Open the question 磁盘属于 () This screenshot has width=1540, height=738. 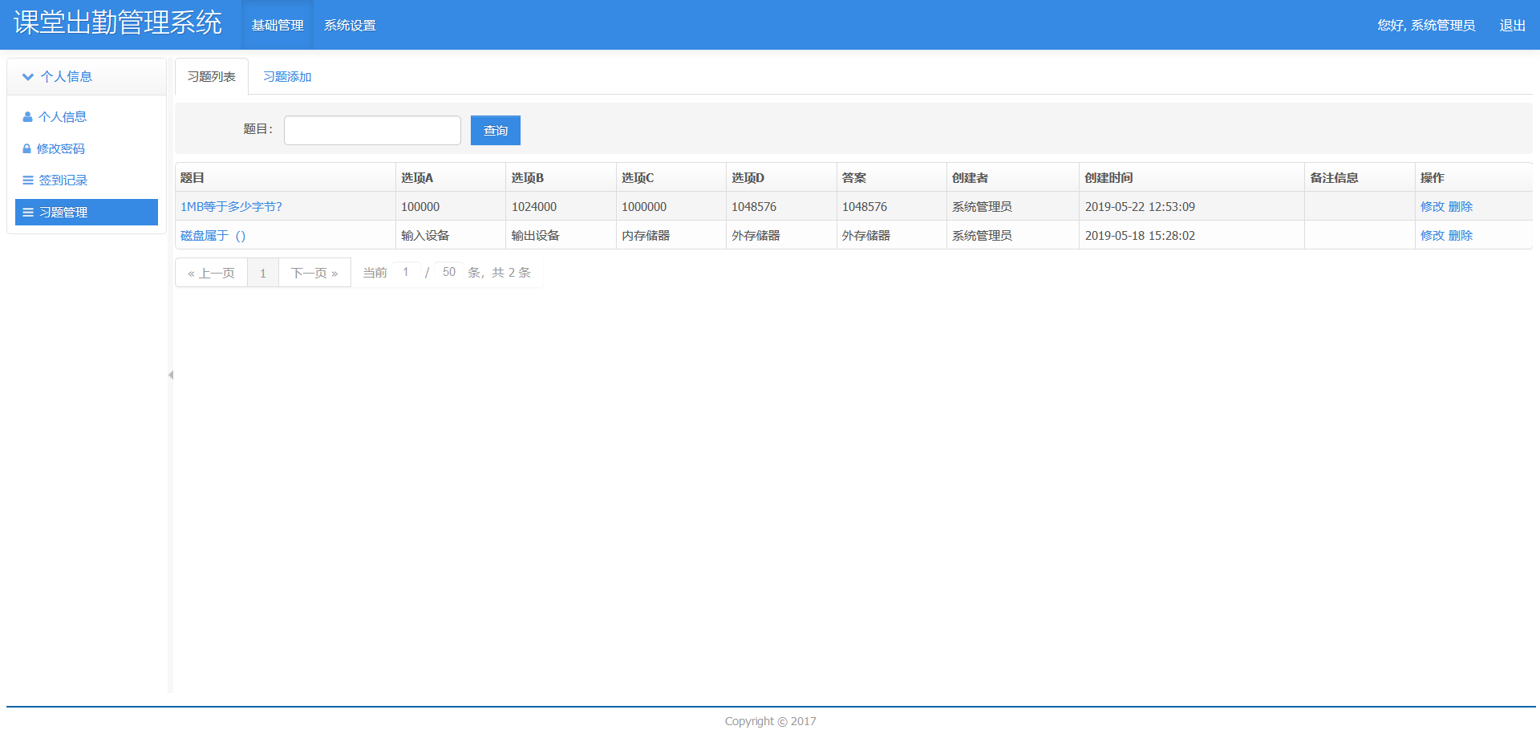213,236
